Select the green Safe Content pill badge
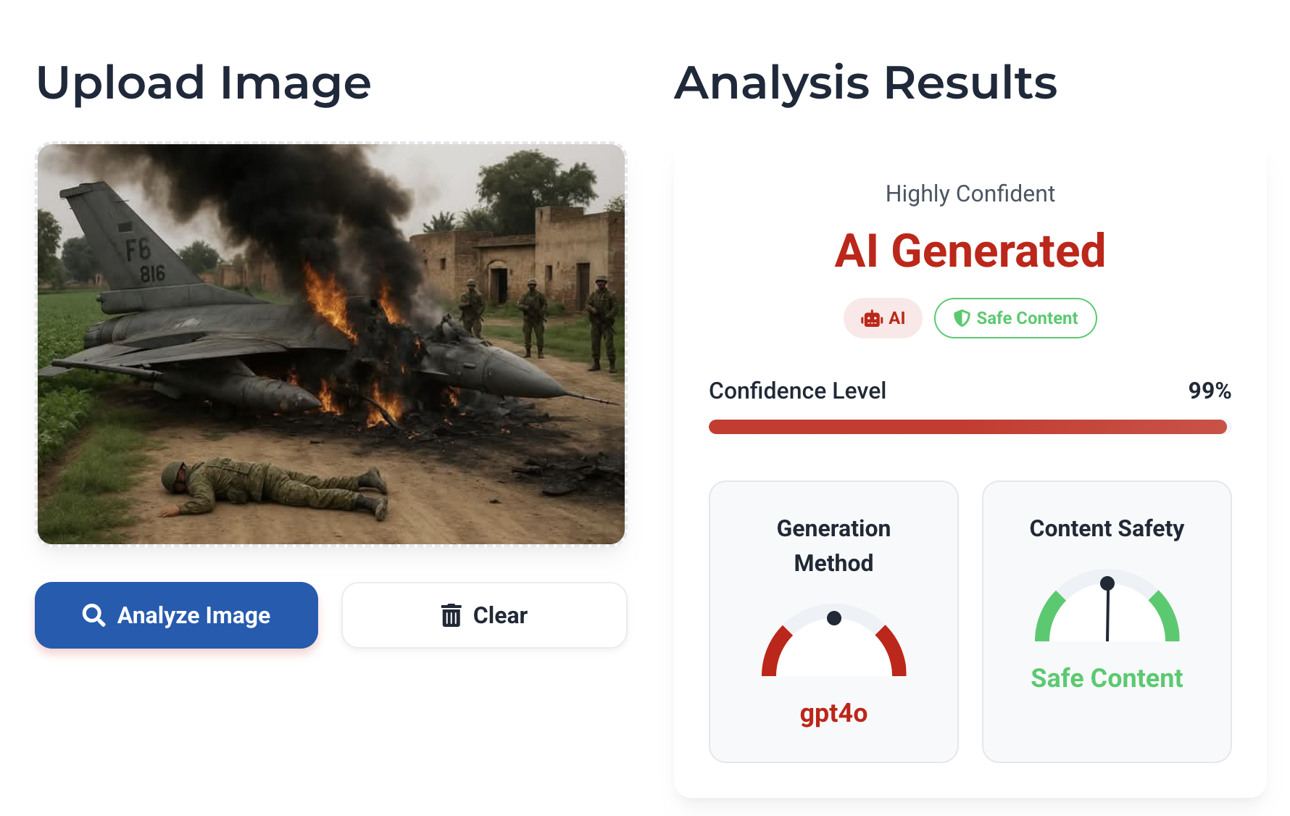 point(1015,318)
